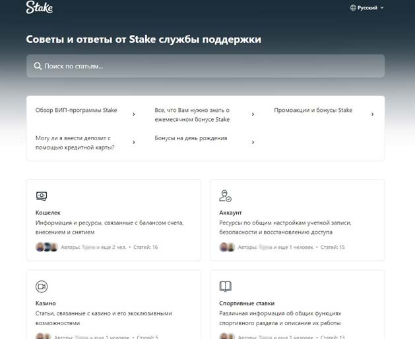Click author avatars in Кошелек card
415x339 pixels.
pos(46,247)
